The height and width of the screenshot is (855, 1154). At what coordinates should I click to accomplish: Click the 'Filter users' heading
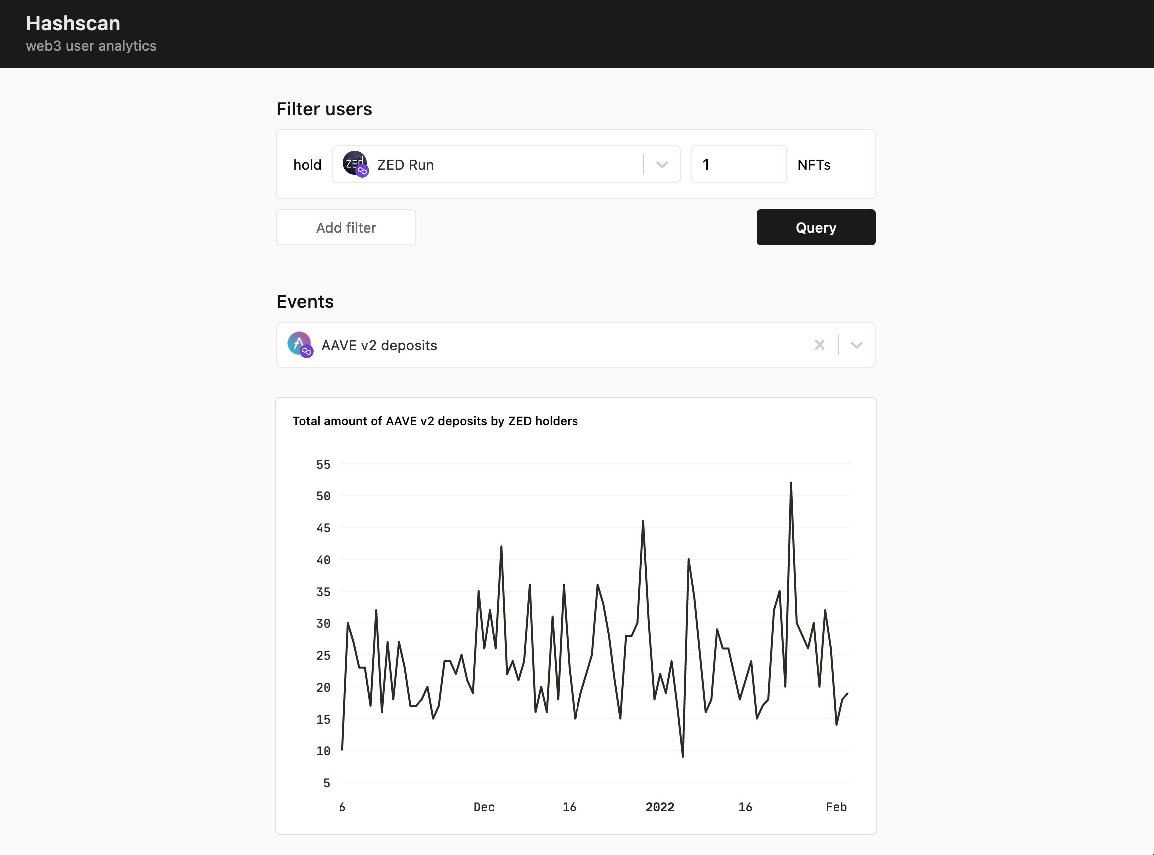324,109
